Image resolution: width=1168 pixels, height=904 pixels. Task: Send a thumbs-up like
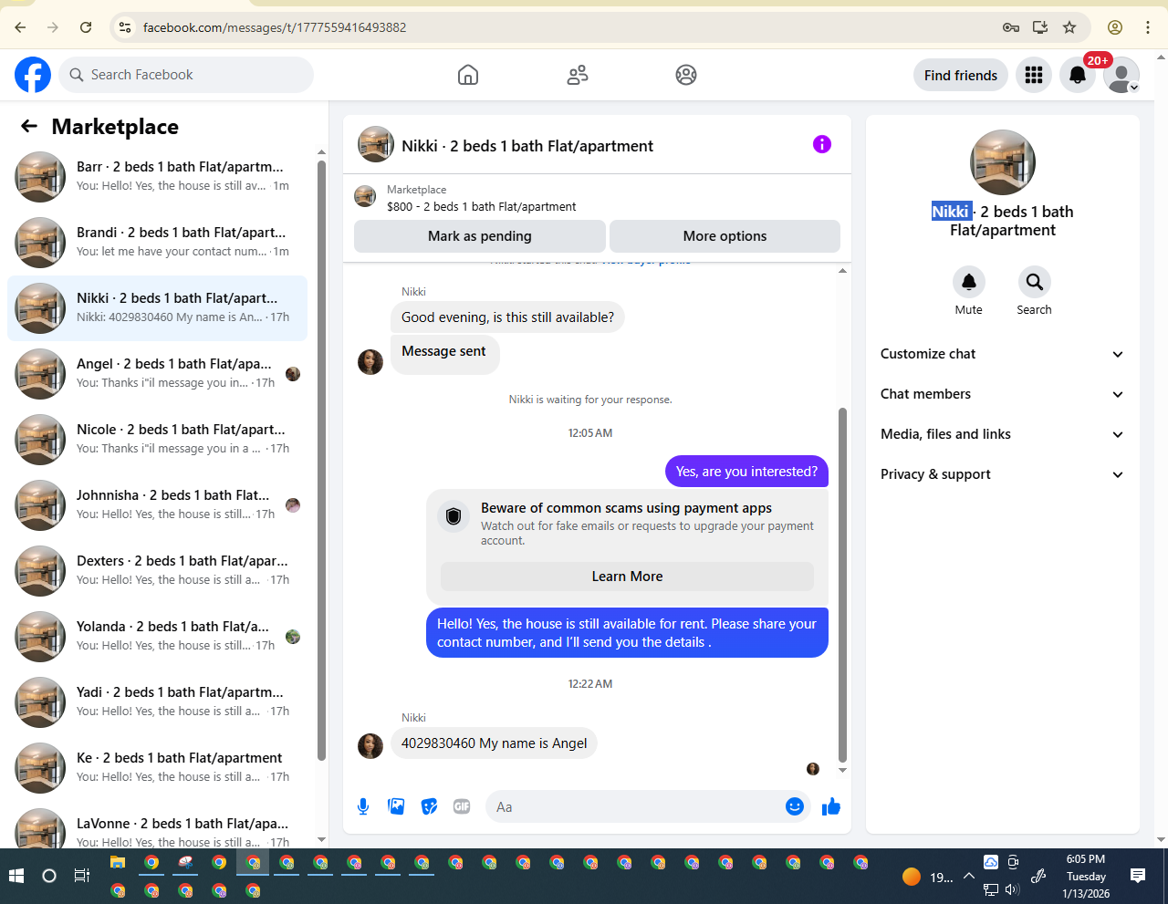point(831,806)
